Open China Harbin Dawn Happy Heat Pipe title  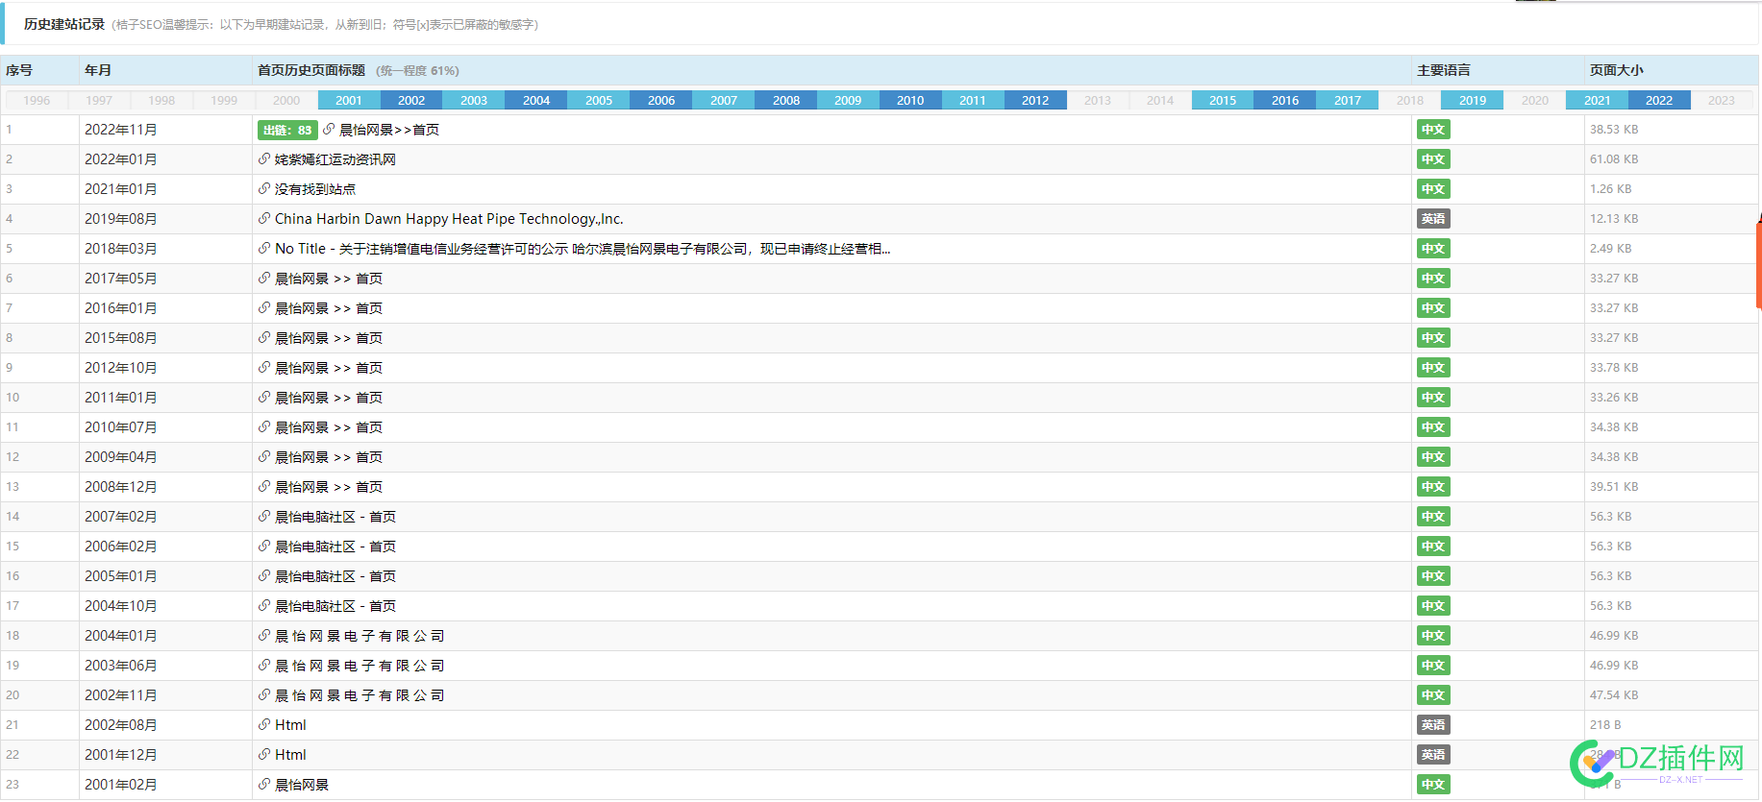449,219
